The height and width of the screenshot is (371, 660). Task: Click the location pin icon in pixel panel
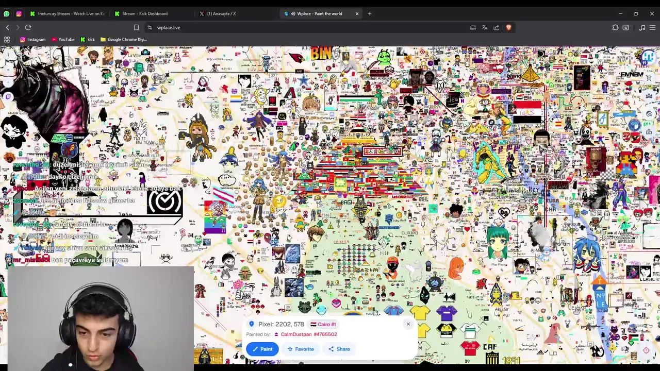pyautogui.click(x=251, y=324)
